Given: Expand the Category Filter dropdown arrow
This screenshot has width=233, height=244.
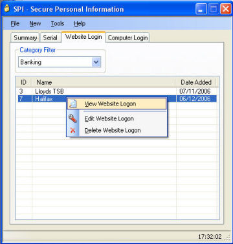Looking at the screenshot, I should 96,62.
